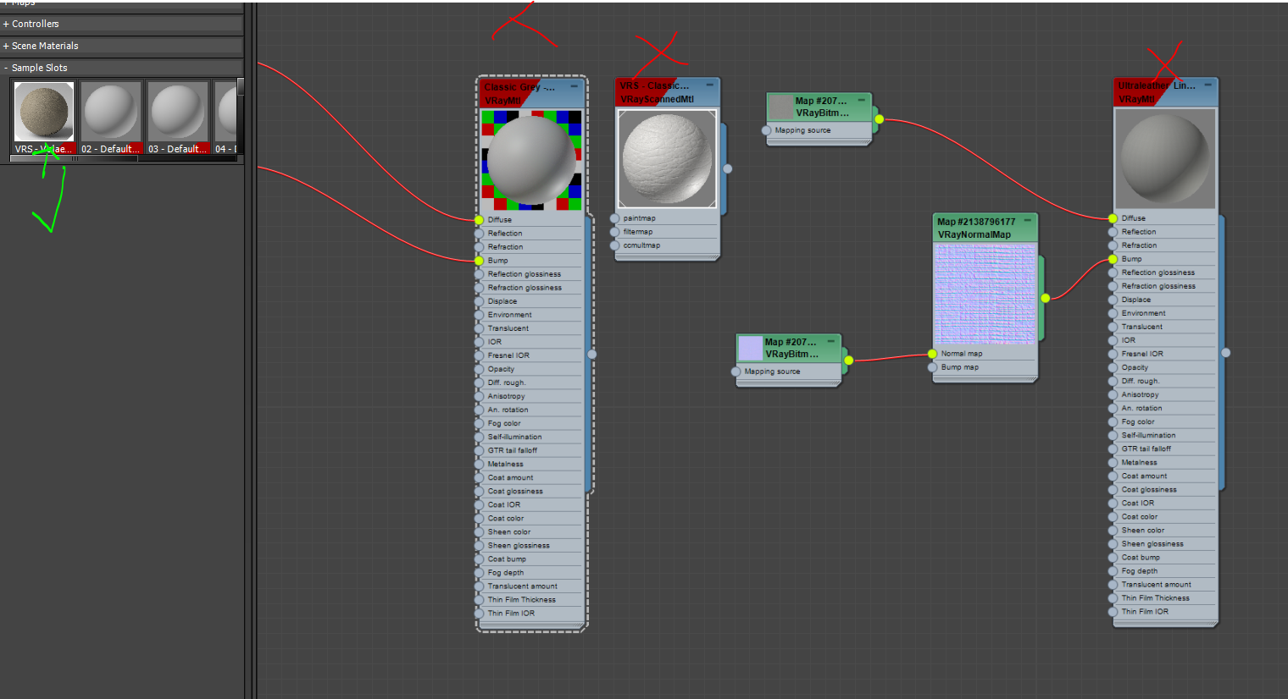Viewport: 1288px width, 699px height.
Task: Select the VRS sample slot thumbnail
Action: pos(44,111)
